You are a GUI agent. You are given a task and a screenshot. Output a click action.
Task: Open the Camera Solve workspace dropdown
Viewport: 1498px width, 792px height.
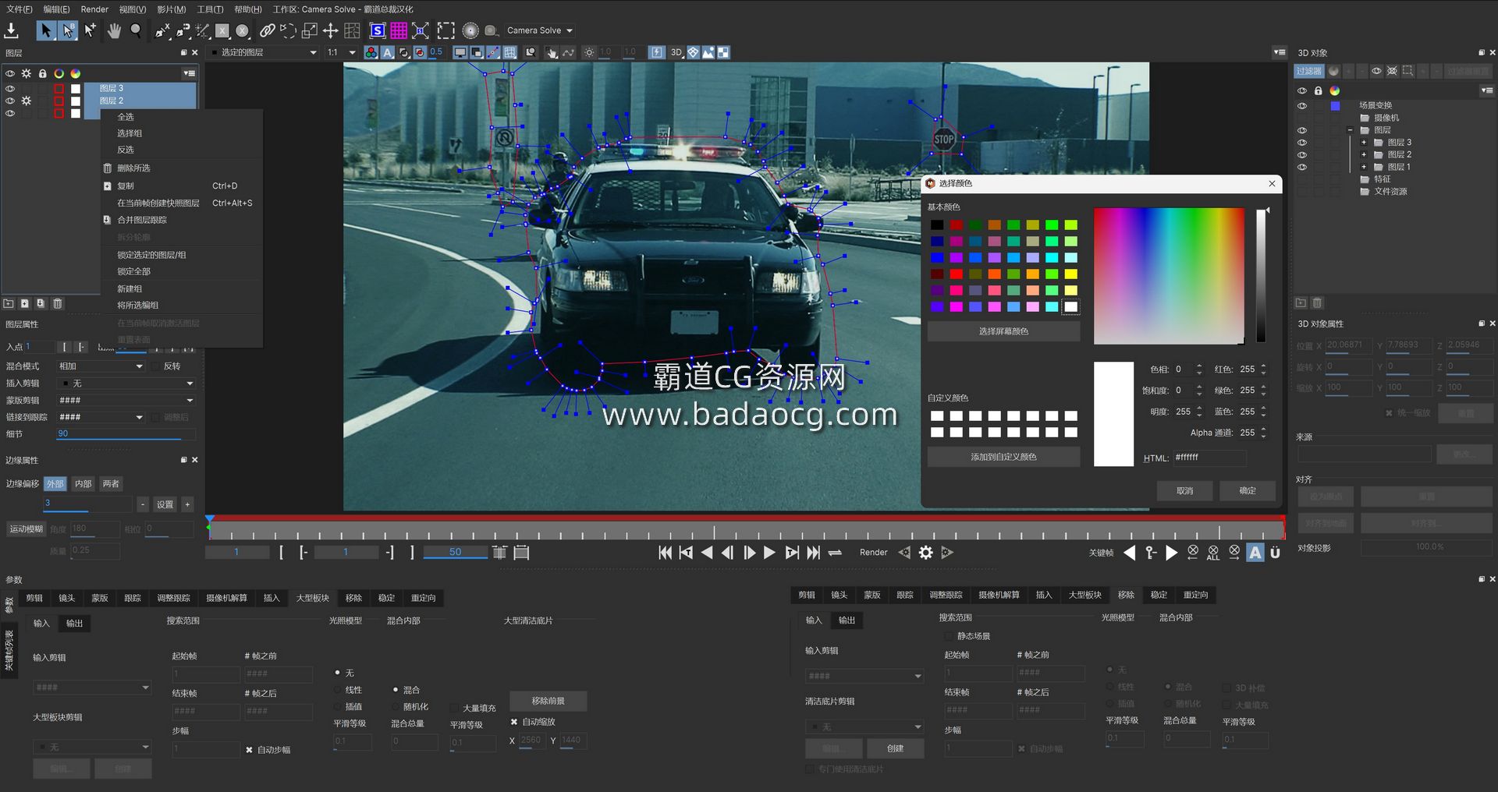pyautogui.click(x=540, y=30)
